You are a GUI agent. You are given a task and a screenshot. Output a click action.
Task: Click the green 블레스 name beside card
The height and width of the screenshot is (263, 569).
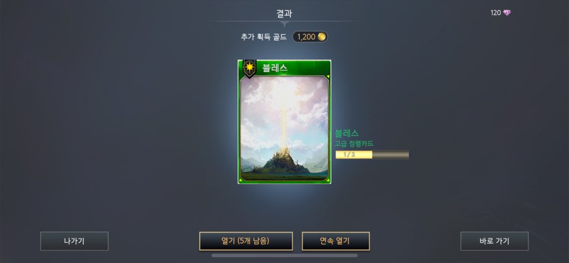(347, 133)
